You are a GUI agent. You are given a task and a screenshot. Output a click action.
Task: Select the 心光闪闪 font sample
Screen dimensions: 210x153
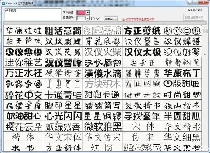(63, 116)
